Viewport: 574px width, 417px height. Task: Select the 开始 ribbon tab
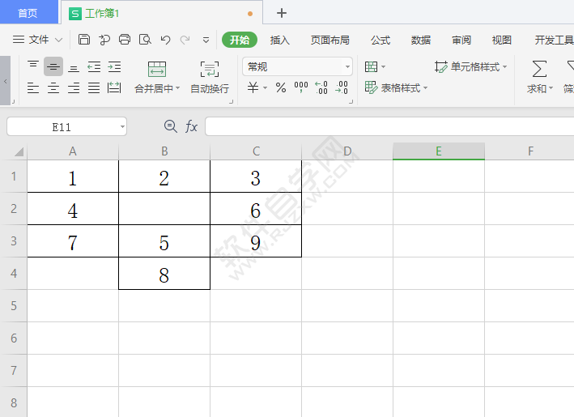240,40
